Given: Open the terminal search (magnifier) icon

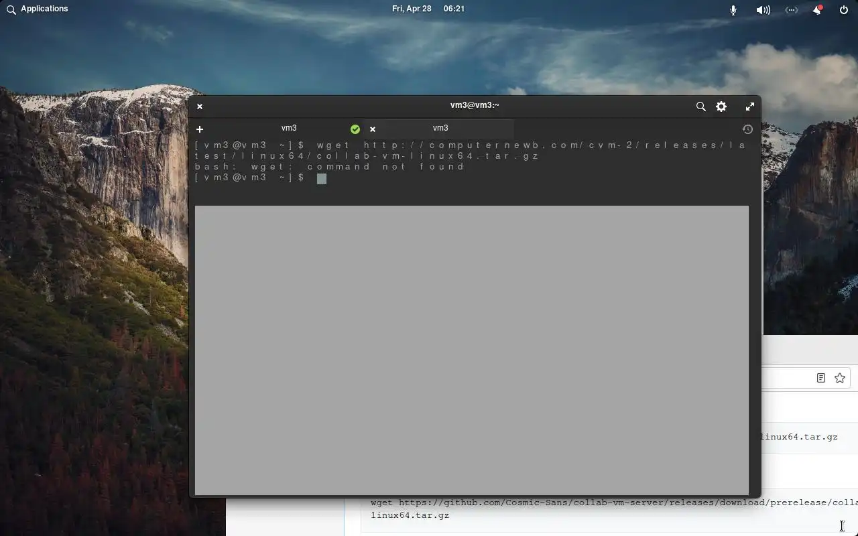Looking at the screenshot, I should pyautogui.click(x=700, y=107).
